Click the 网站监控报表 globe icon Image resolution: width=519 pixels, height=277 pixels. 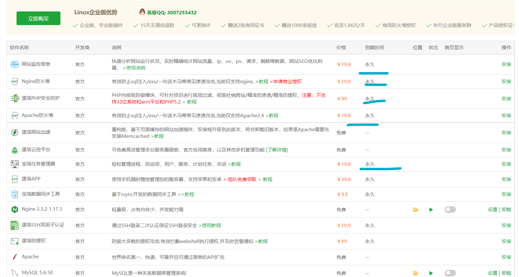tap(15, 64)
